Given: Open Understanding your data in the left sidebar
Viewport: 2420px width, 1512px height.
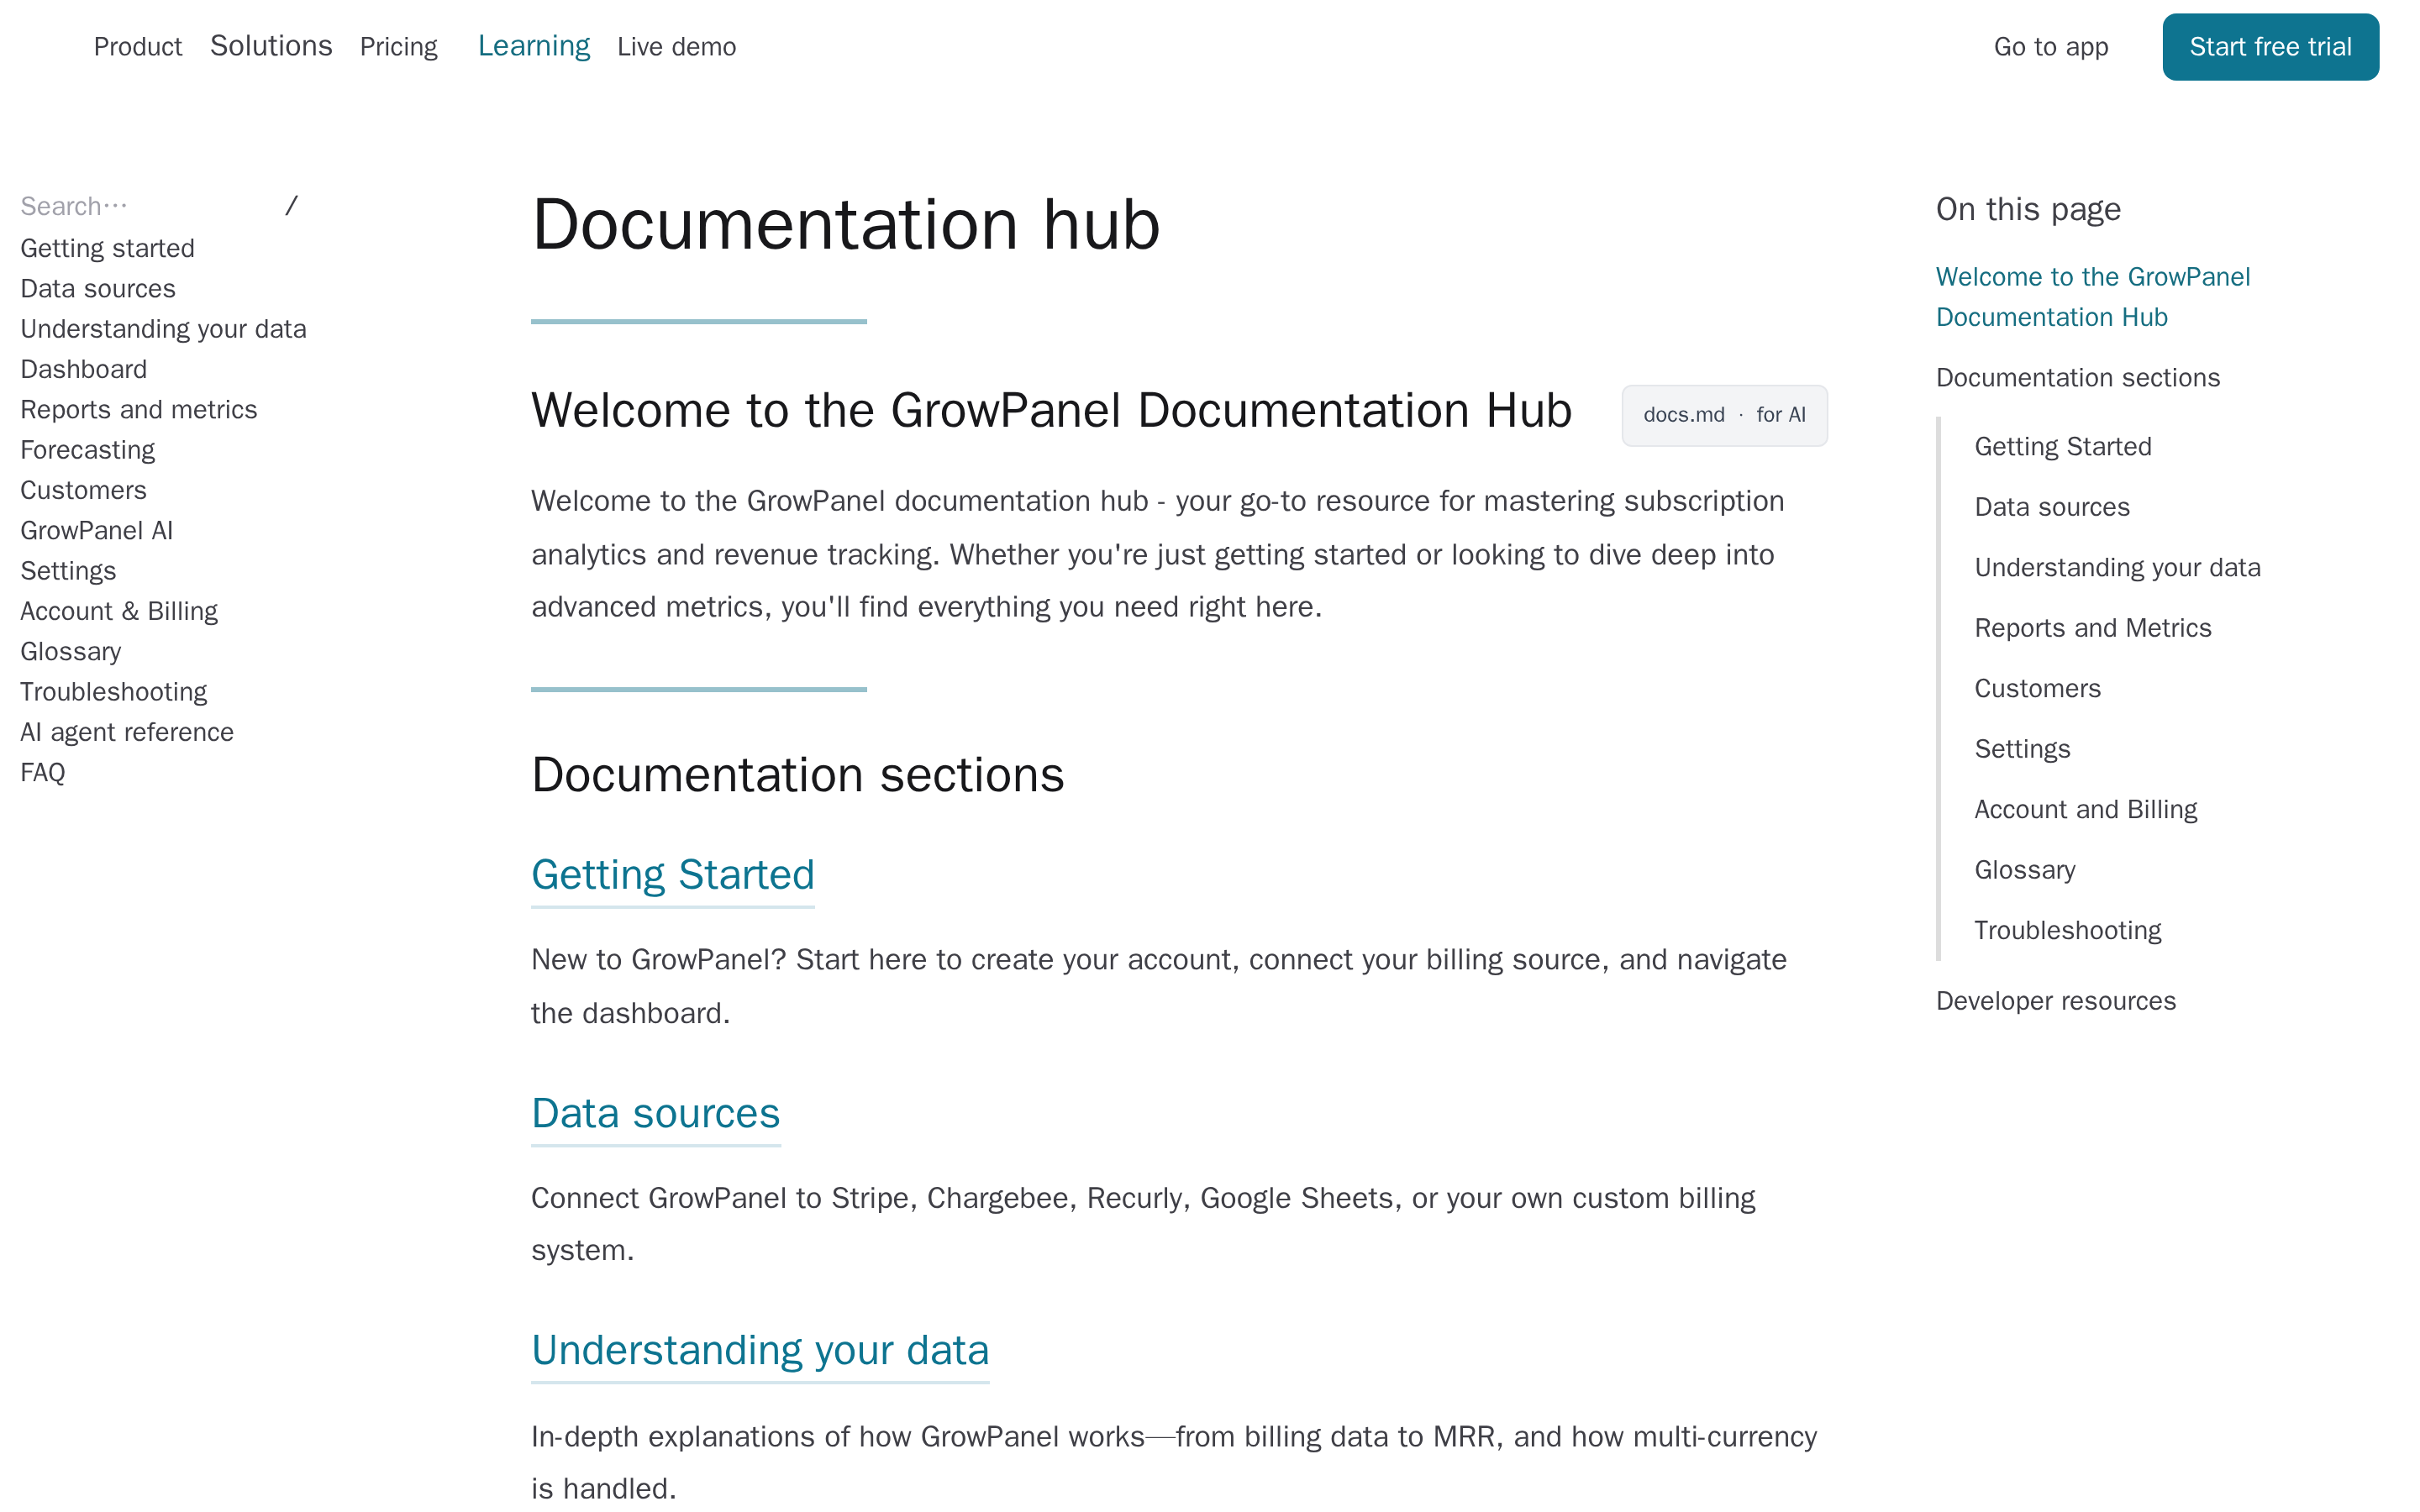Looking at the screenshot, I should click(164, 329).
